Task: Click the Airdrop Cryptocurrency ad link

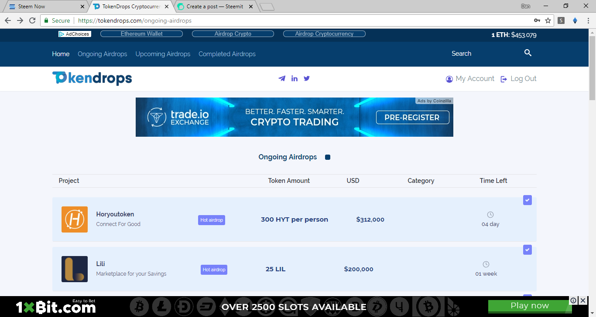Action: [x=324, y=34]
